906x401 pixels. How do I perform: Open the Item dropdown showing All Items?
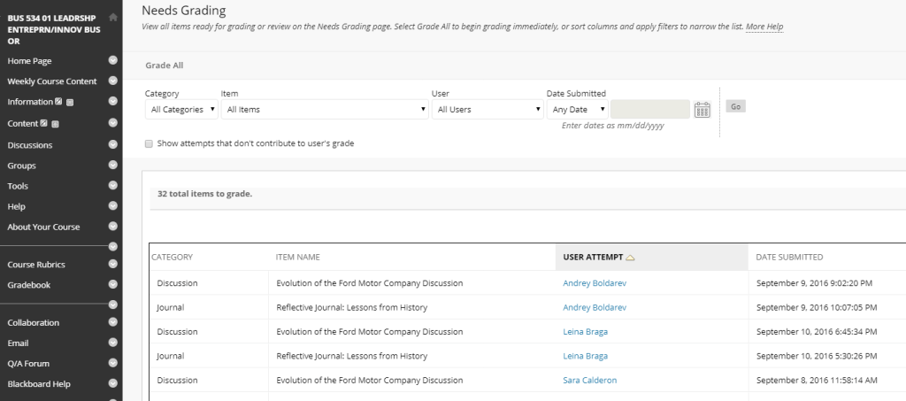[325, 110]
